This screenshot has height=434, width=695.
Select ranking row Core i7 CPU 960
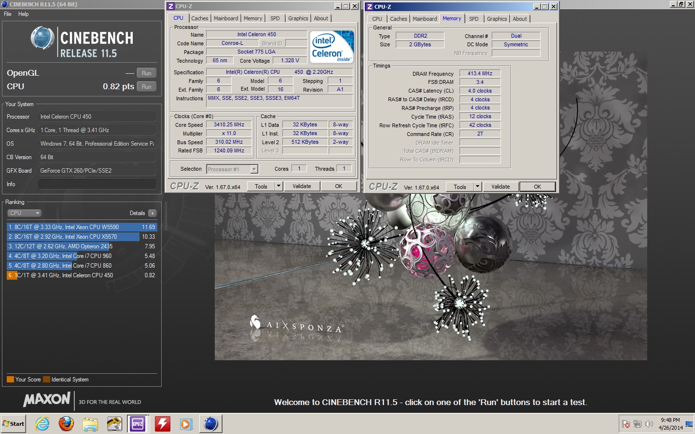click(x=82, y=256)
